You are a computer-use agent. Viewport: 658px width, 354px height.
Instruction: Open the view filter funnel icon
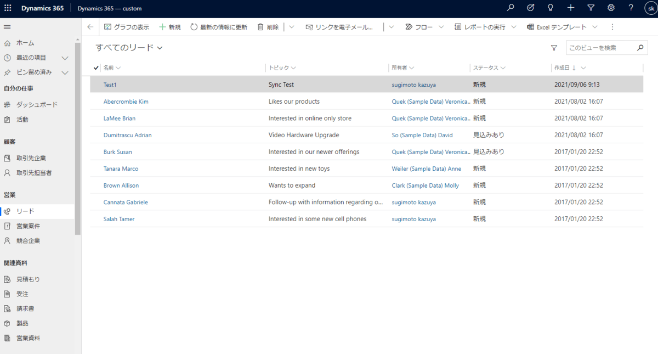(554, 48)
